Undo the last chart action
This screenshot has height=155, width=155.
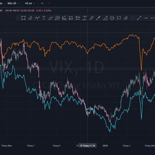(x=42, y=3)
